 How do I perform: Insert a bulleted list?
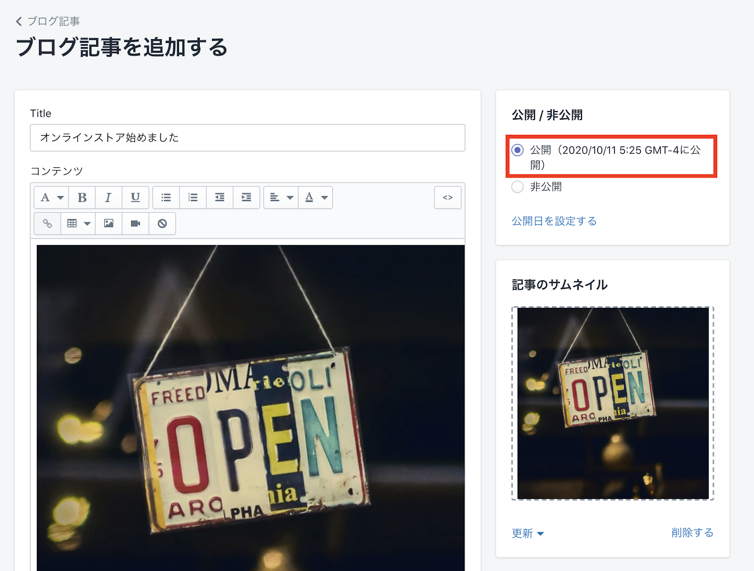166,197
